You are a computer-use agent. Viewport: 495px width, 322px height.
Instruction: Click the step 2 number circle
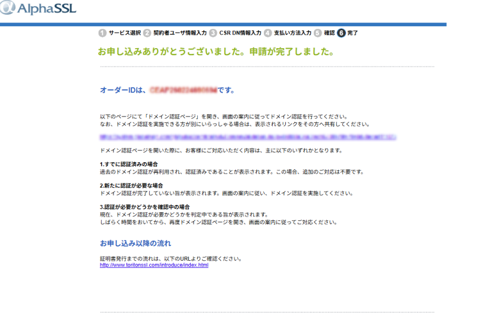(x=147, y=33)
